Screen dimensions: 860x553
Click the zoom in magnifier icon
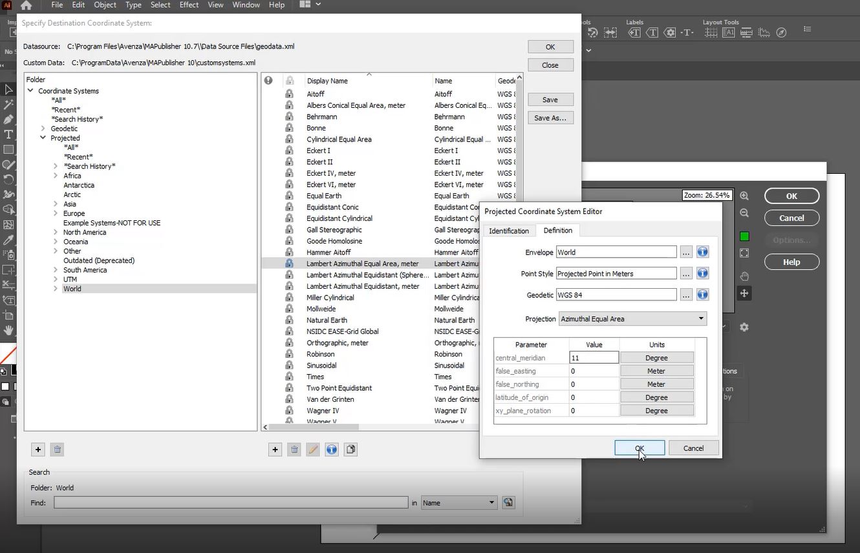[x=744, y=196]
